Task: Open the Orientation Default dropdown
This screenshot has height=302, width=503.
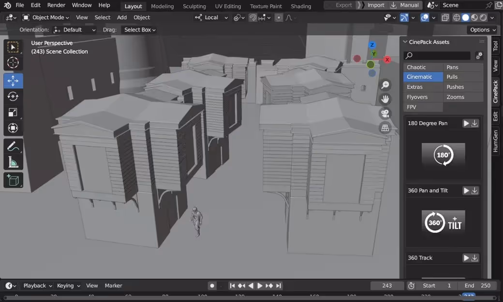Action: click(x=74, y=30)
